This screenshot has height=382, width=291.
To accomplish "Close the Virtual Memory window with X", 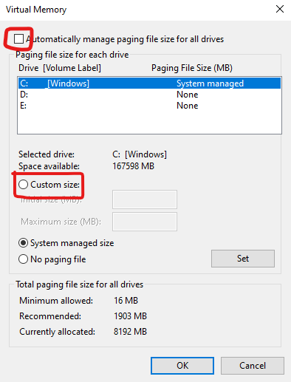I will tap(280, 9).
